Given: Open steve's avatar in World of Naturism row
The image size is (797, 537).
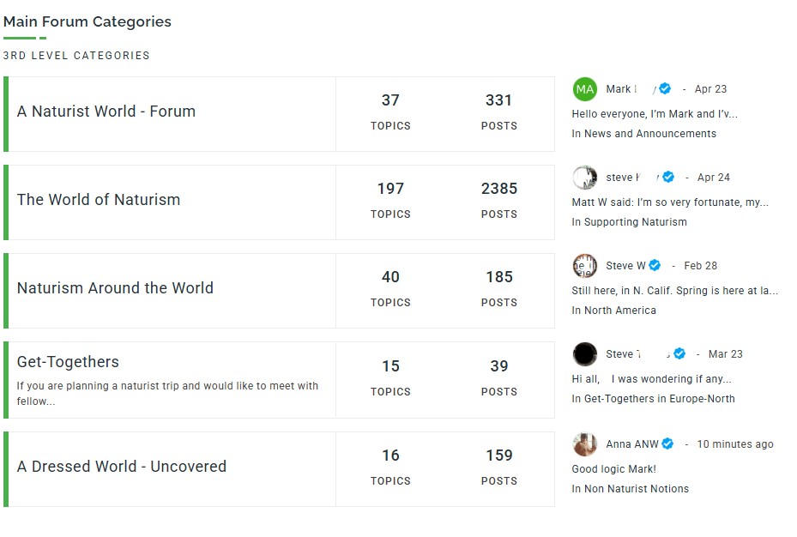Looking at the screenshot, I should tap(584, 178).
